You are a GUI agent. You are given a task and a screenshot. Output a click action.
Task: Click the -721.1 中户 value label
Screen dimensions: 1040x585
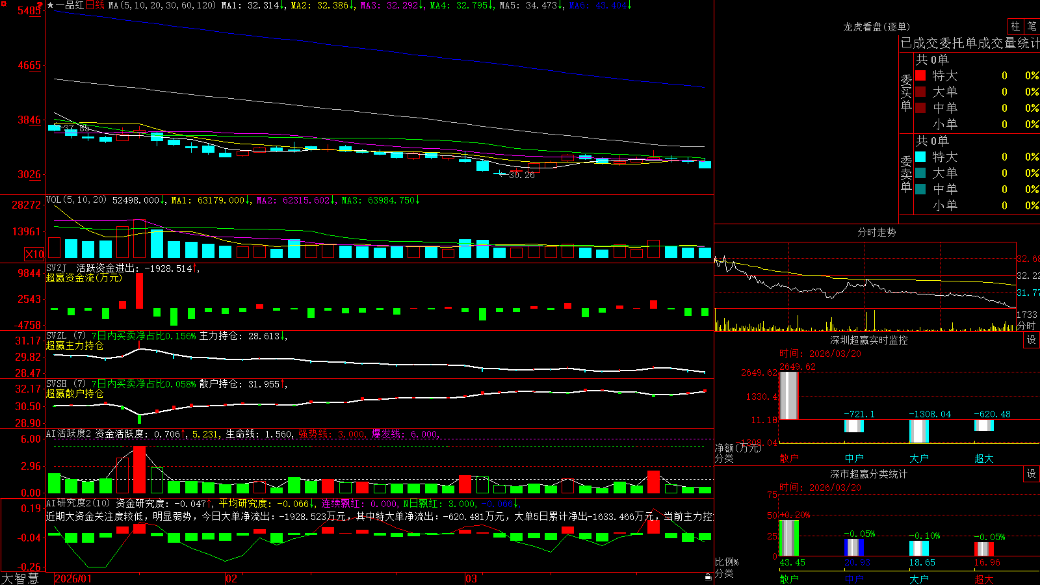pos(859,414)
